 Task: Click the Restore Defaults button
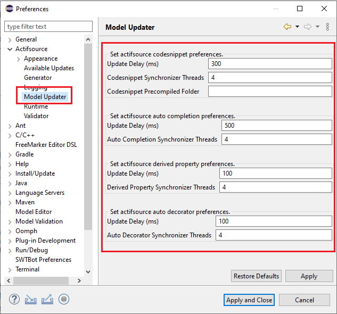point(256,276)
